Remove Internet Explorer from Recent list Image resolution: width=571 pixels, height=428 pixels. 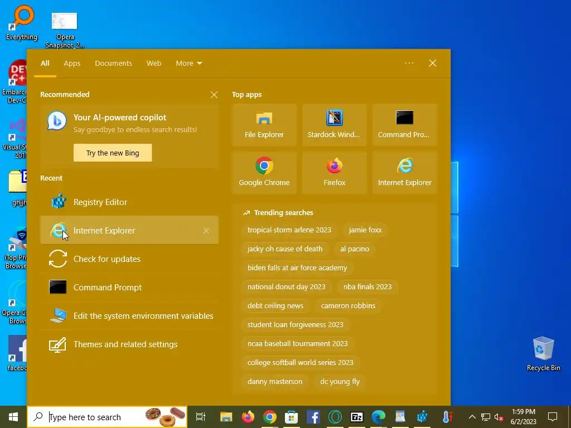pyautogui.click(x=206, y=231)
